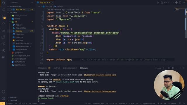Click the open changes icon in editor toolbar
Viewport: 187px width, 105px height.
[x=162, y=2]
